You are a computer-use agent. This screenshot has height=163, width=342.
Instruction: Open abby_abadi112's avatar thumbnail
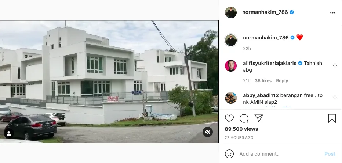[231, 98]
